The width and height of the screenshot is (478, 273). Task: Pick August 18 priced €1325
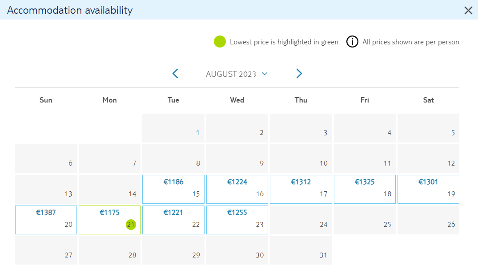point(365,189)
